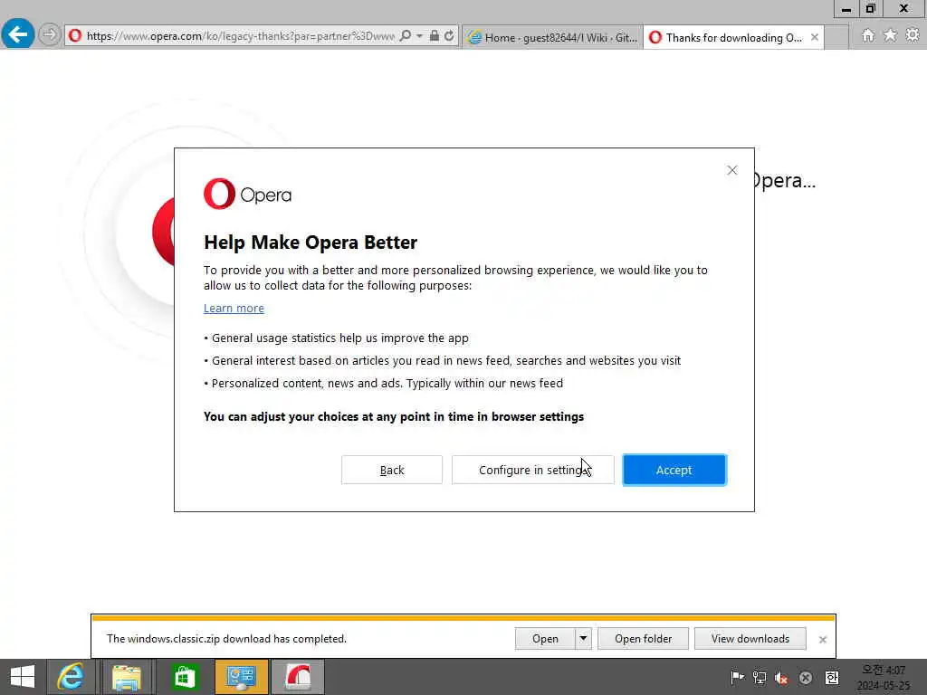
Task: Open the address bar autocomplete dropdown arrow
Action: click(x=419, y=36)
